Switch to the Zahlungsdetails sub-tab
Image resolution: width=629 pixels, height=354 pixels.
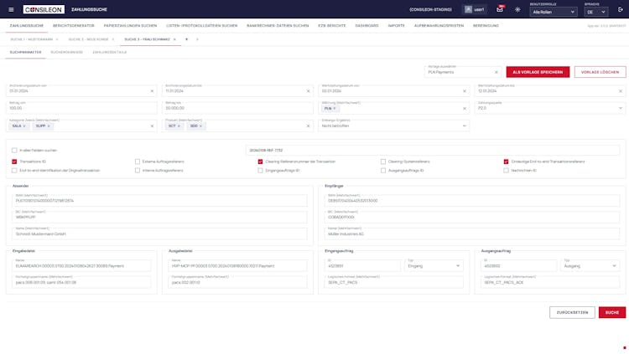click(110, 53)
